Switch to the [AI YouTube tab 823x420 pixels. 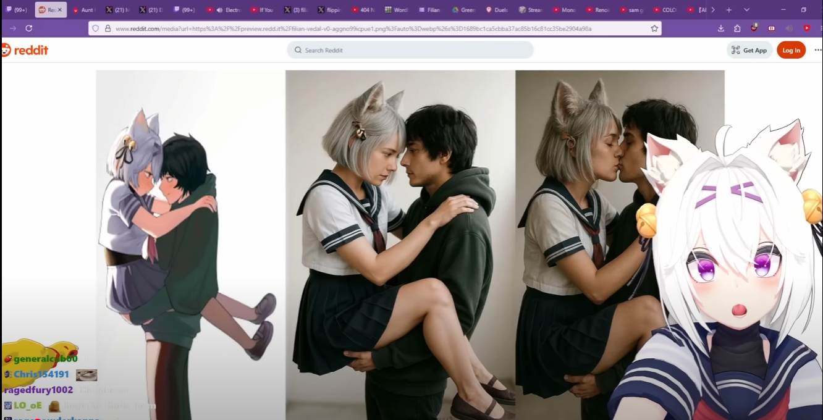(696, 10)
